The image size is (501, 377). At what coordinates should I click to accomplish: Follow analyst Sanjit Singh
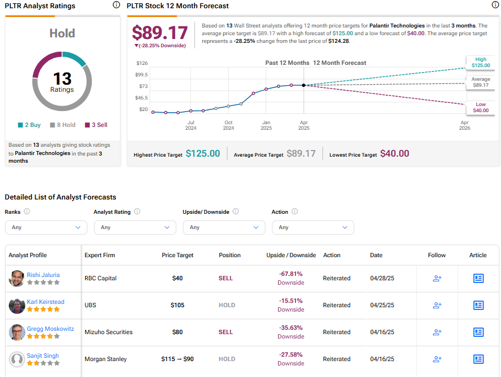pos(437,359)
